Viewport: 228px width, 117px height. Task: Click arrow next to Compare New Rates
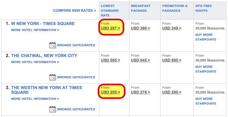[x=95, y=10]
